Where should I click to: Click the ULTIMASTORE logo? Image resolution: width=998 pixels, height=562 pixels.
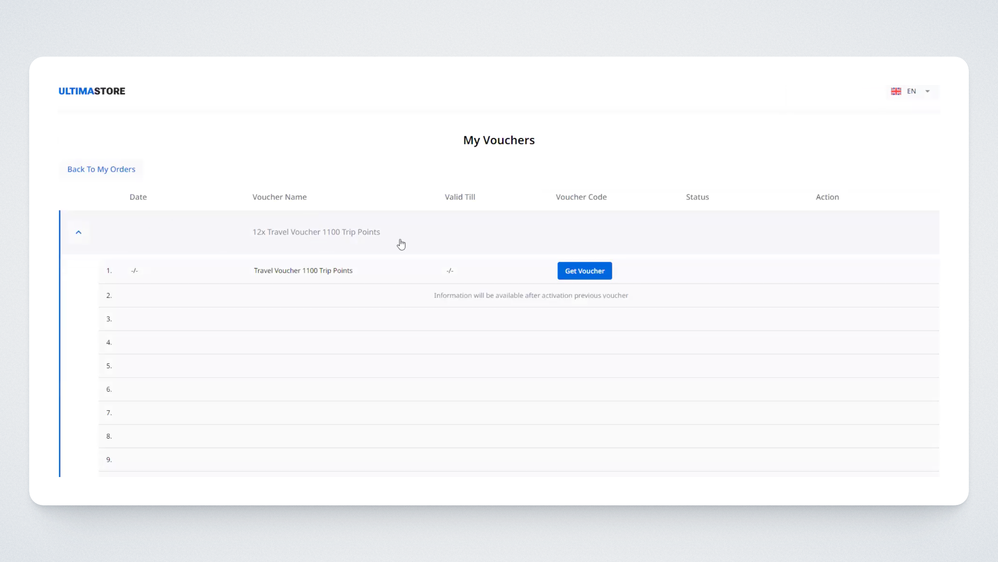pos(92,91)
